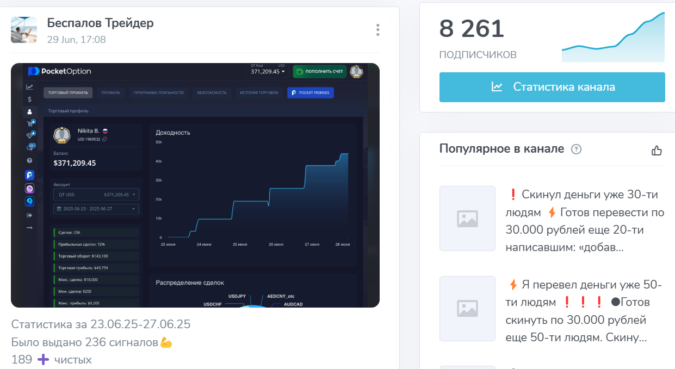675x369 pixels.
Task: Click the flexed-biceps emoji after 236 сигналов
Action: (166, 343)
